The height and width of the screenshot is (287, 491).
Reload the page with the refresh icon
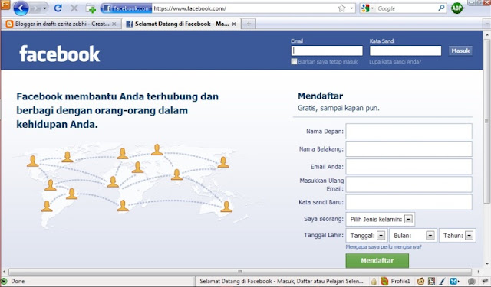pos(58,8)
